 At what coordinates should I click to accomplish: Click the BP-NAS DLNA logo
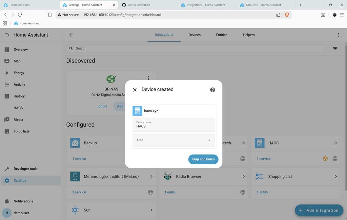click(111, 79)
